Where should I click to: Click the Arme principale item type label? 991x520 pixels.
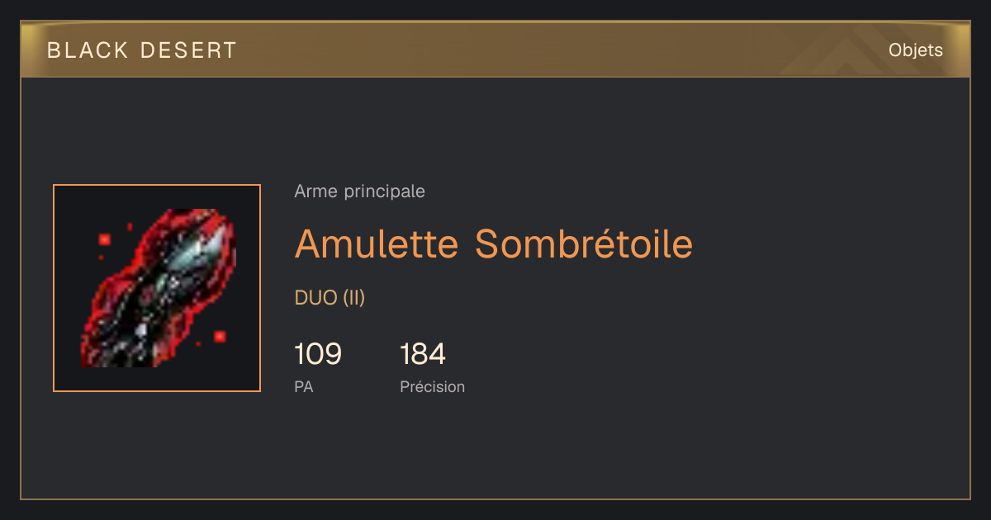pos(360,191)
